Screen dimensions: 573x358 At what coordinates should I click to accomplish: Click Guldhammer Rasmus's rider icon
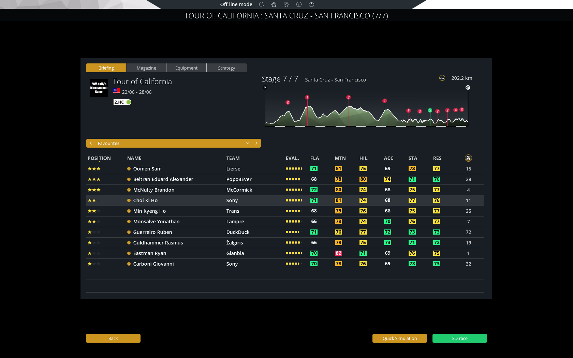click(x=129, y=243)
